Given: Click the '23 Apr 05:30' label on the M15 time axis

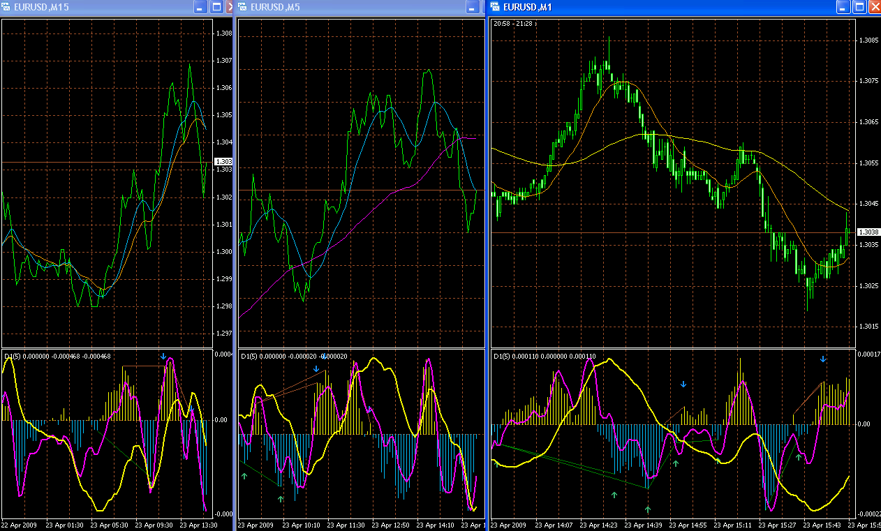Looking at the screenshot, I should (109, 524).
